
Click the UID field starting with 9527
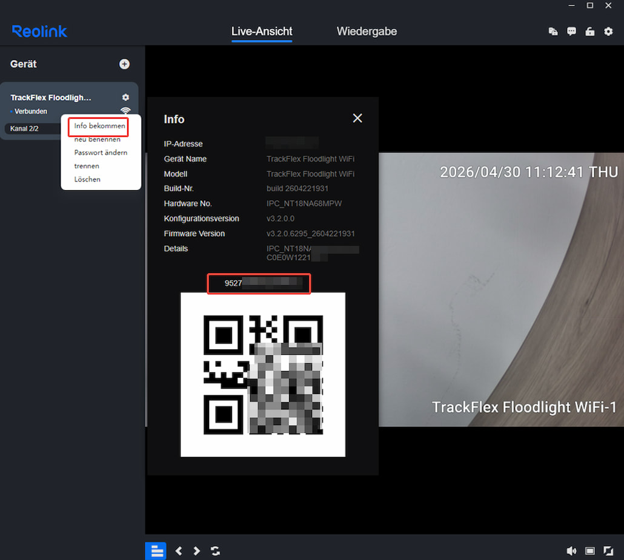click(259, 283)
